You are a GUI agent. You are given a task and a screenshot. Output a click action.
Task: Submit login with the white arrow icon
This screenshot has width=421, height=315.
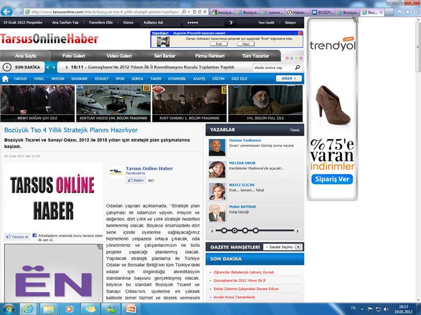pos(231,23)
